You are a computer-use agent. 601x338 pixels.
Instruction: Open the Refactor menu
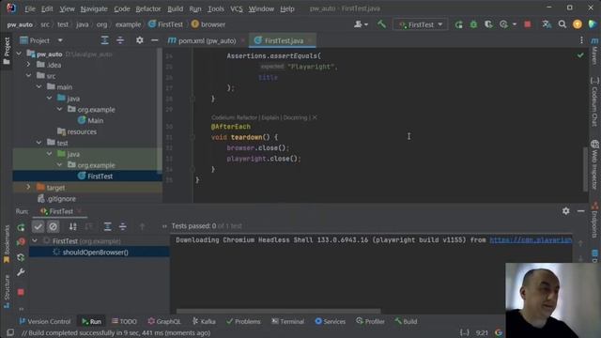click(x=148, y=8)
